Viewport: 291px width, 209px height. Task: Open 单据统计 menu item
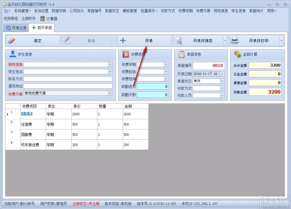pos(256,11)
